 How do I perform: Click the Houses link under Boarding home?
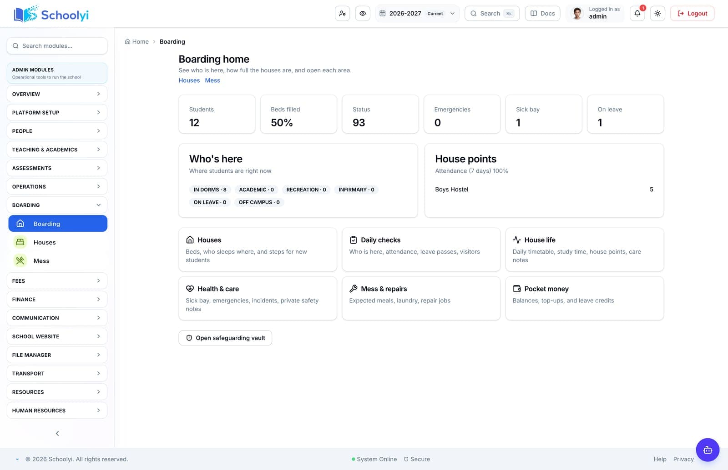tap(189, 80)
